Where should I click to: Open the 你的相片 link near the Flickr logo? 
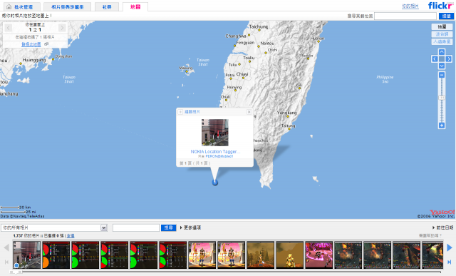(x=410, y=6)
